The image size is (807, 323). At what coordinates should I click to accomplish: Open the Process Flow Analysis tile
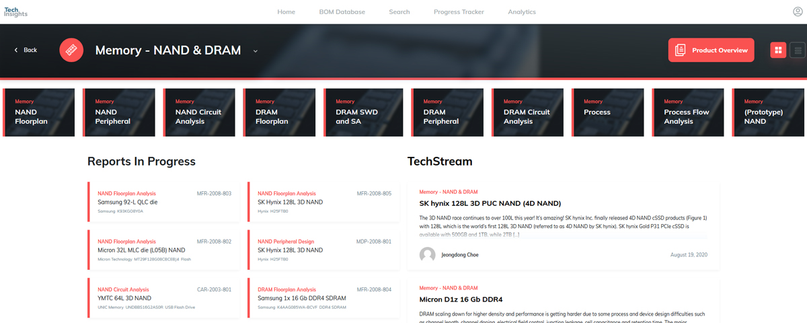[689, 112]
